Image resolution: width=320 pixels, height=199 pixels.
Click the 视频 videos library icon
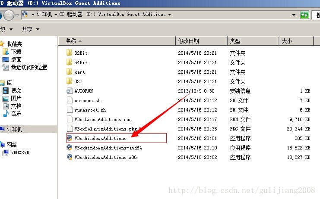6,90
